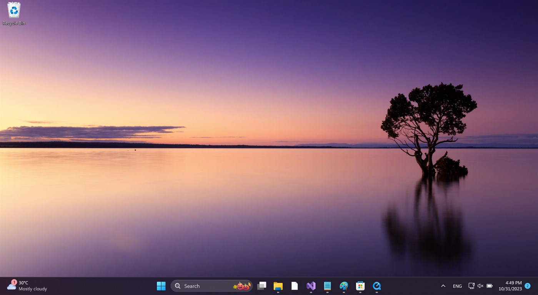
Task: Click inside the Search box
Action: (200, 286)
